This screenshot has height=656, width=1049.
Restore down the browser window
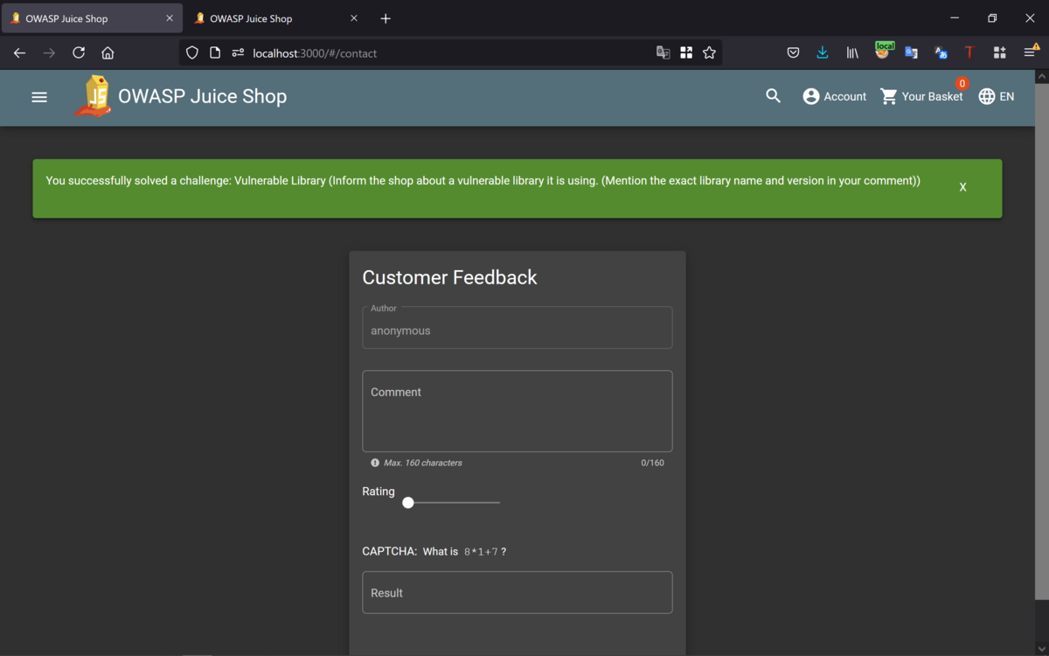pos(992,18)
